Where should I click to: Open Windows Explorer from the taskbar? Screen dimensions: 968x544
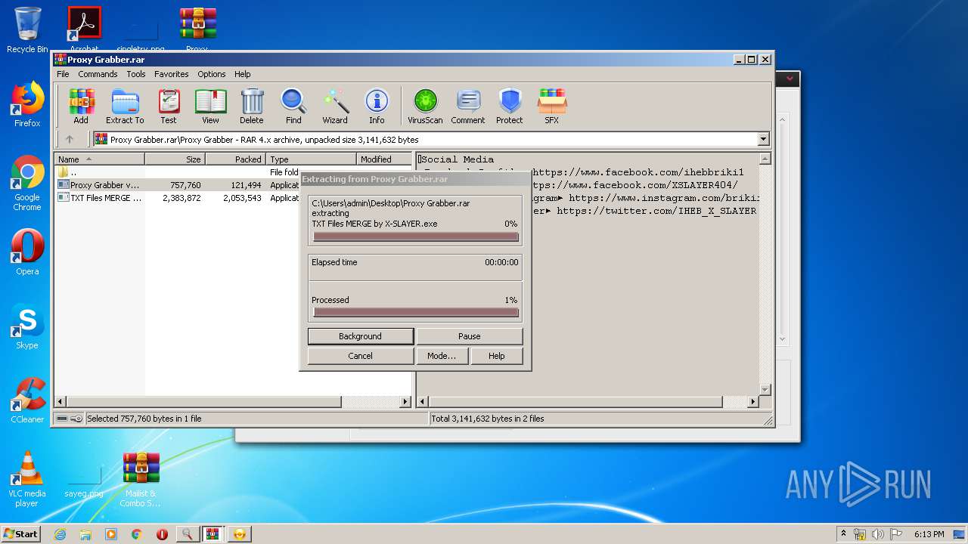pos(85,534)
